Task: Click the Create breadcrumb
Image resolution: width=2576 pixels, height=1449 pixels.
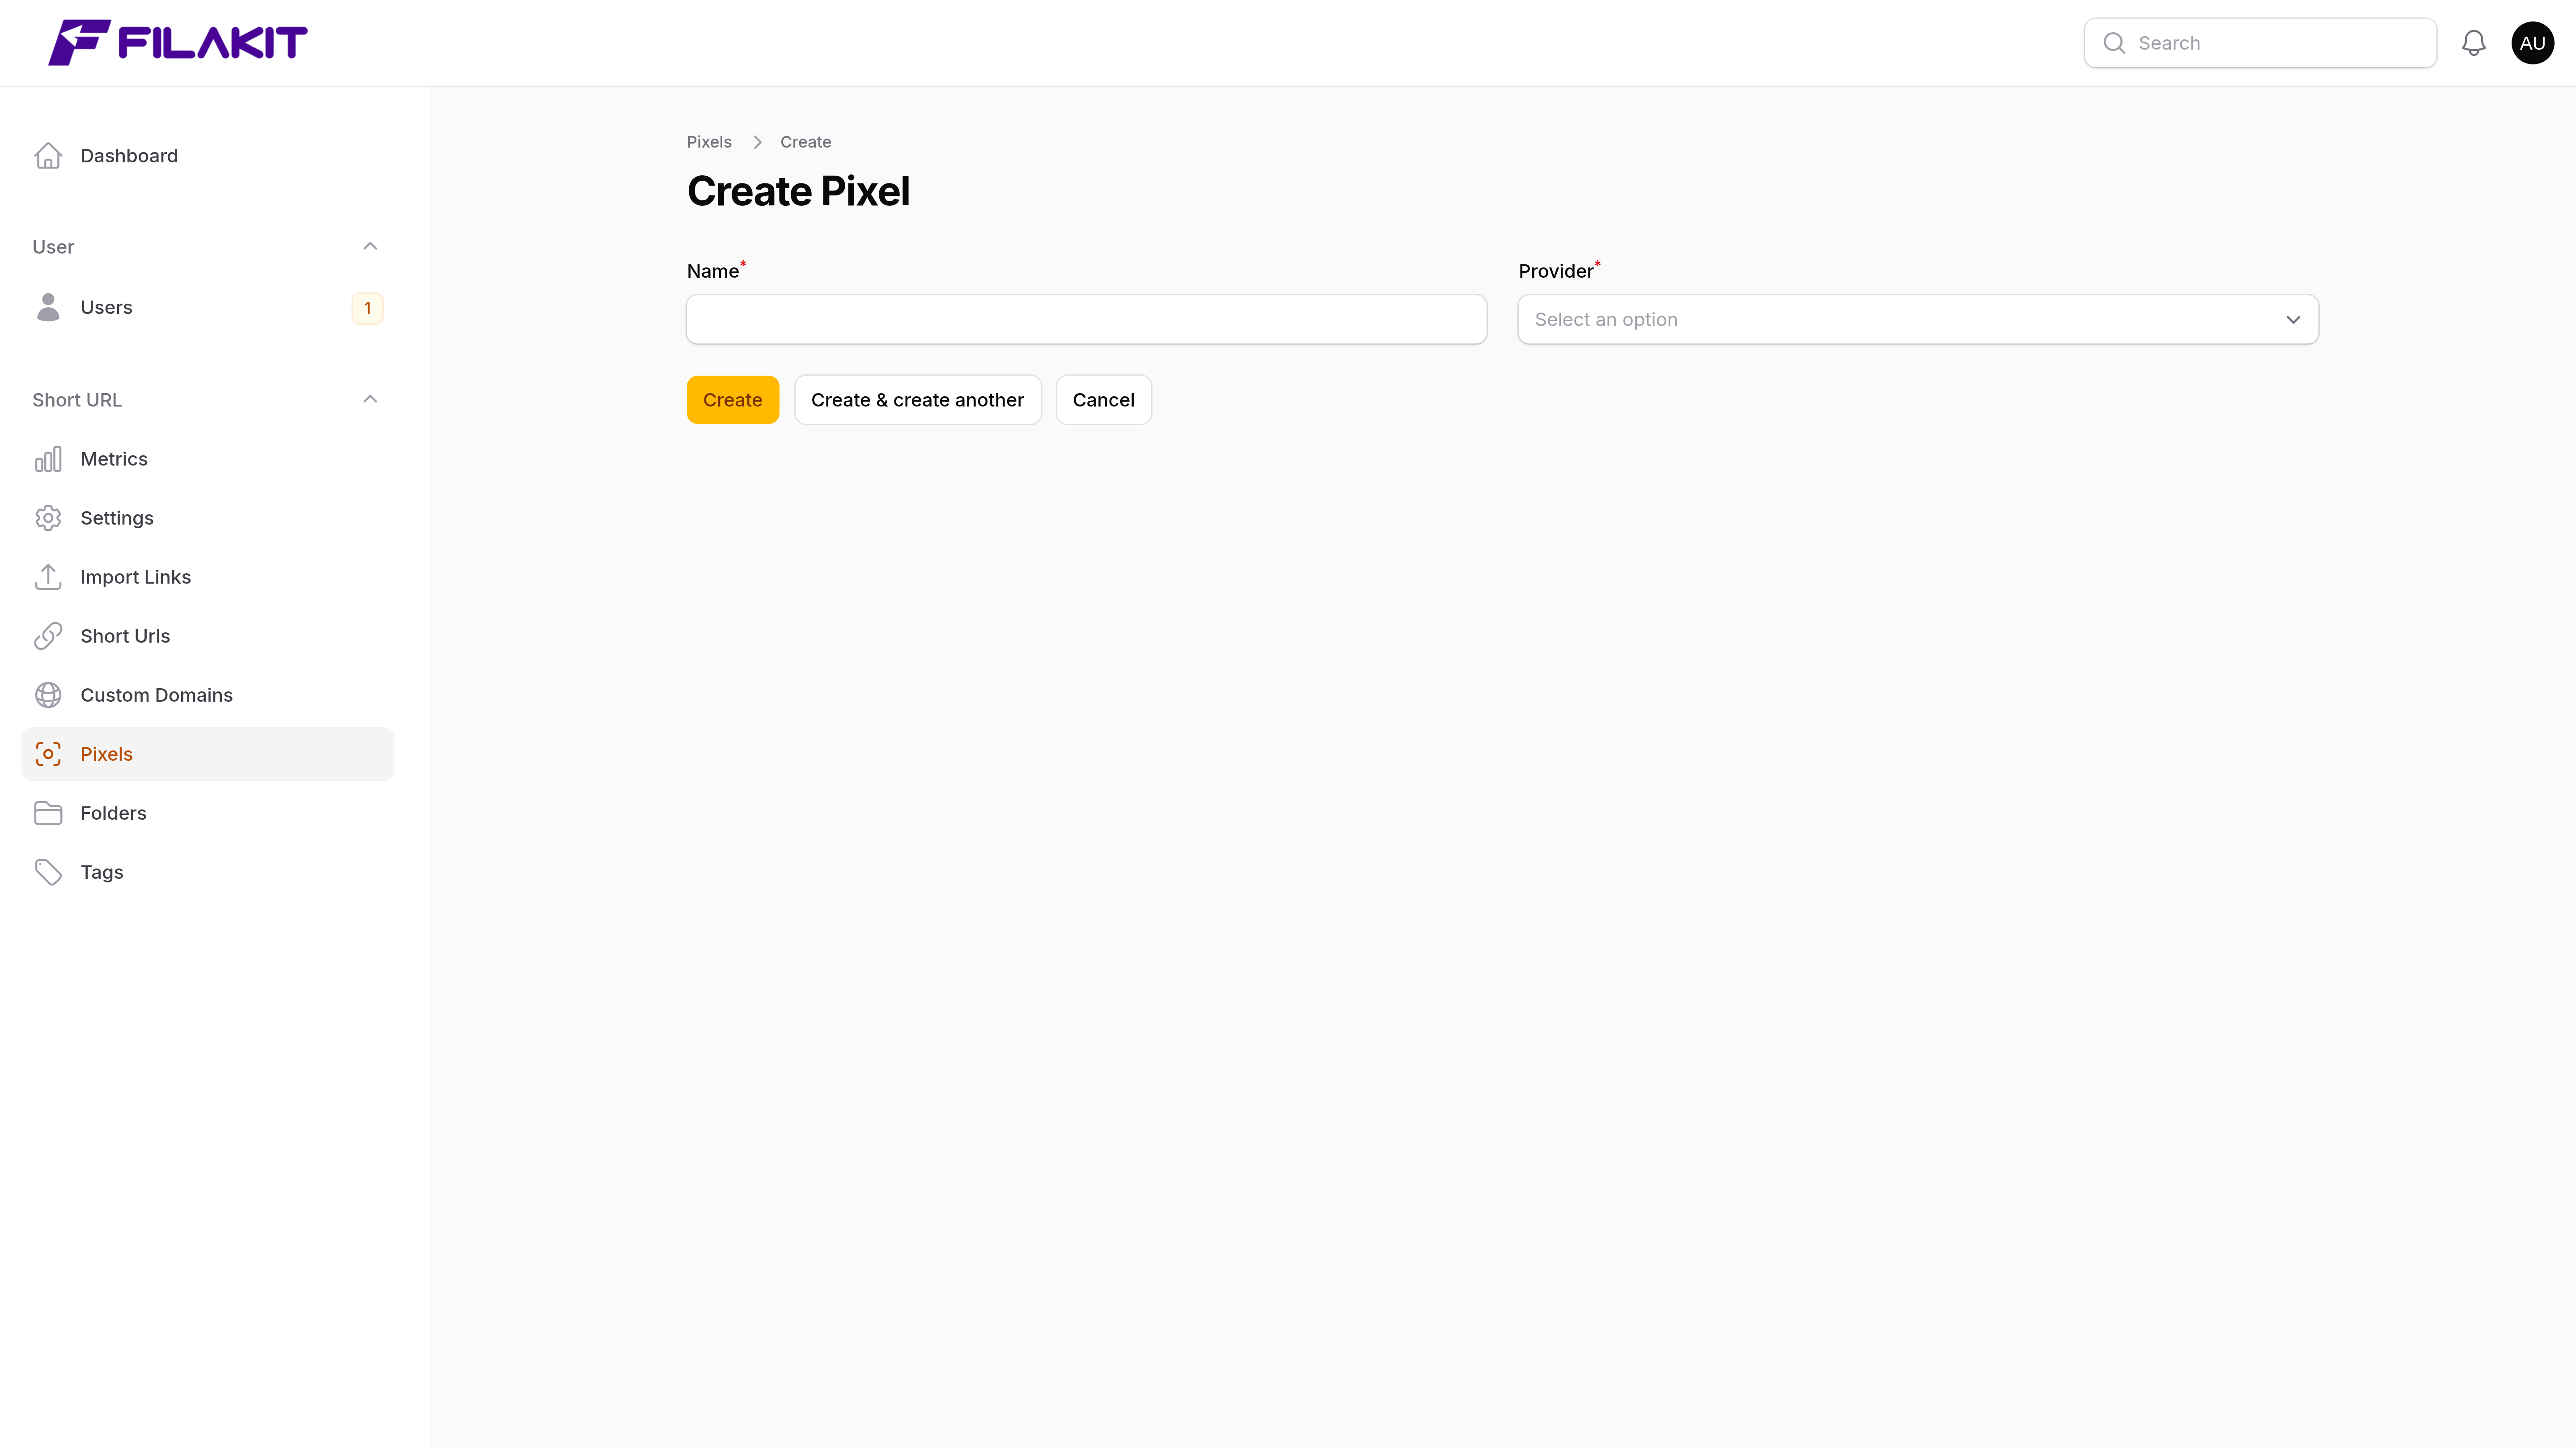Action: (x=805, y=142)
